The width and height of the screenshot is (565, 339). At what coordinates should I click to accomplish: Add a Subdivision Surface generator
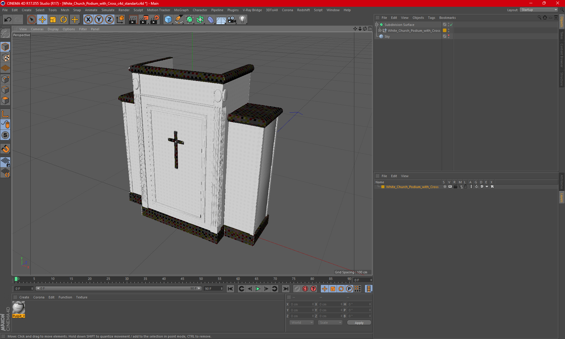(190, 20)
